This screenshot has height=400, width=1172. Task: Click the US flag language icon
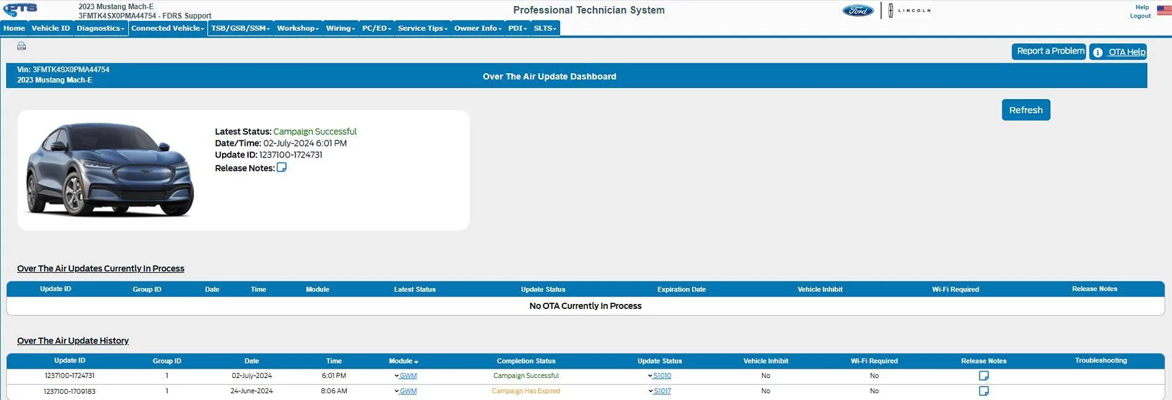1164,10
